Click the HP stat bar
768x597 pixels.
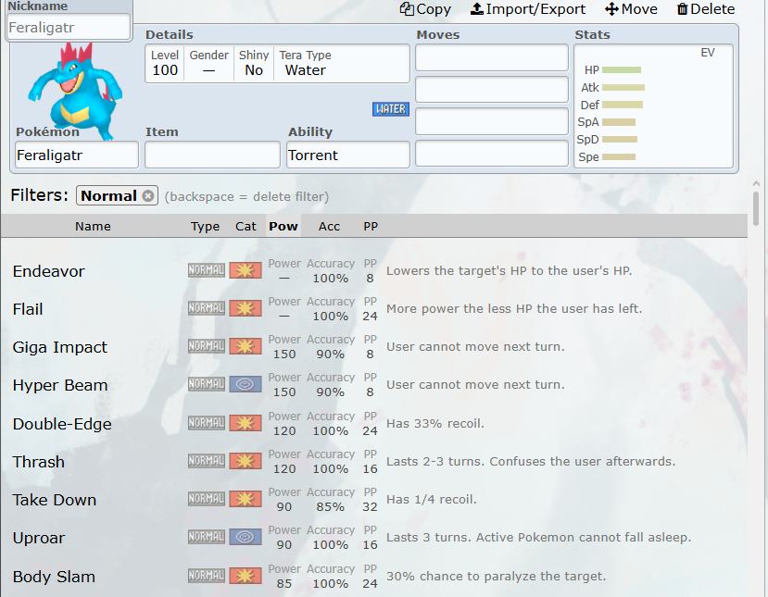622,70
